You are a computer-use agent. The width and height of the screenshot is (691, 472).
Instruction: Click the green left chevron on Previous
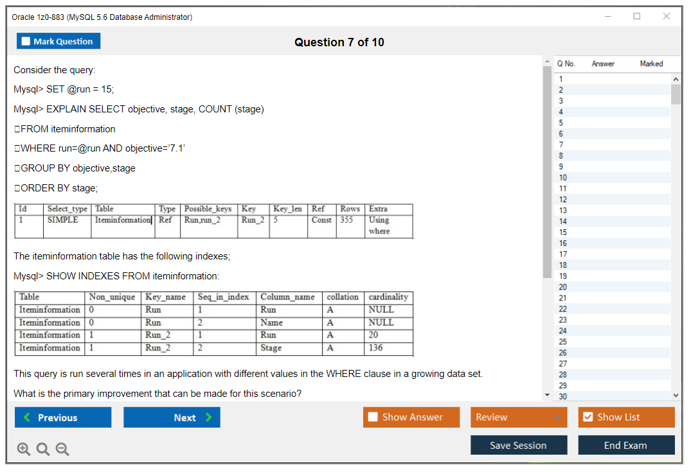(28, 417)
